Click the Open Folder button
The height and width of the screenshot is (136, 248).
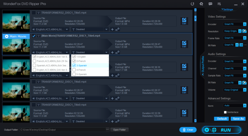[119, 130]
